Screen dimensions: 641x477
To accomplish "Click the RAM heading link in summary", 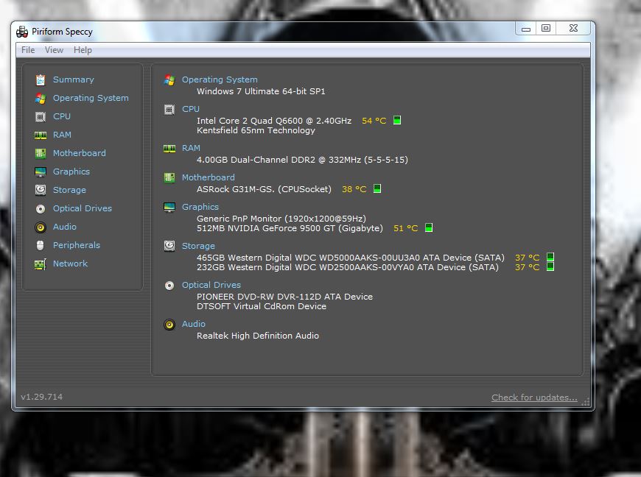I will click(x=191, y=148).
